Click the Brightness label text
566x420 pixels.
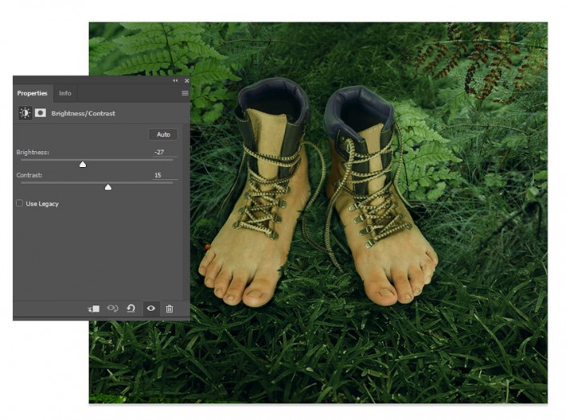33,153
